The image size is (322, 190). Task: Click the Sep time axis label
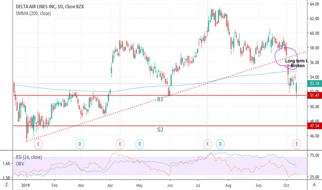point(258,185)
